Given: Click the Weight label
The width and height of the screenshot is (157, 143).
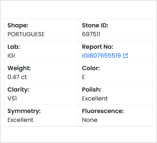Looking at the screenshot, I should pyautogui.click(x=19, y=69).
